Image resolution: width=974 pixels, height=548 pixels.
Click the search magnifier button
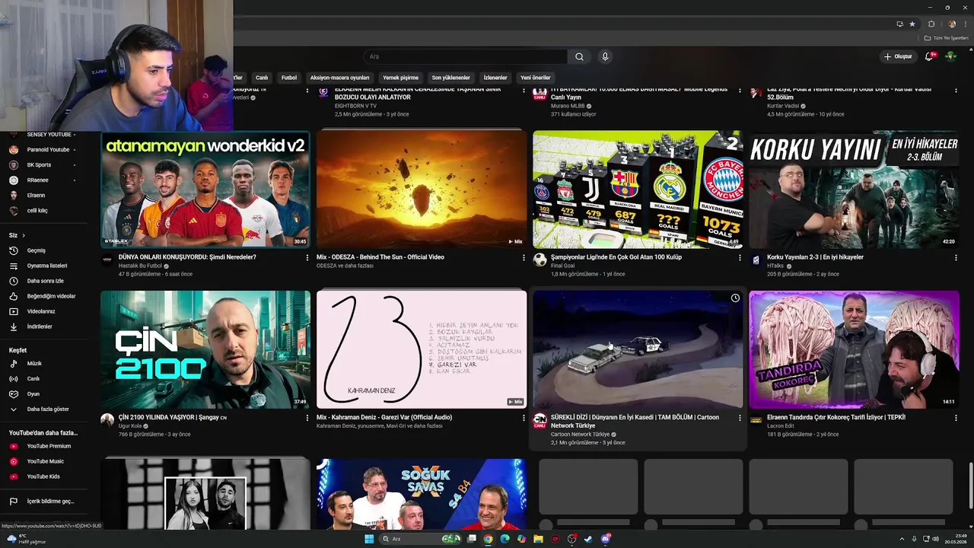(x=579, y=56)
